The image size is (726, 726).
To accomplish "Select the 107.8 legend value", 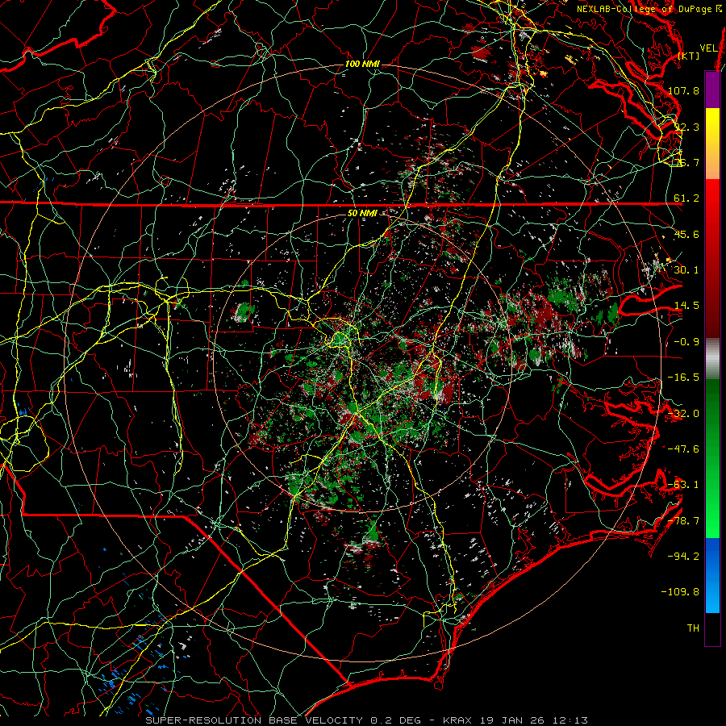I will tap(683, 90).
